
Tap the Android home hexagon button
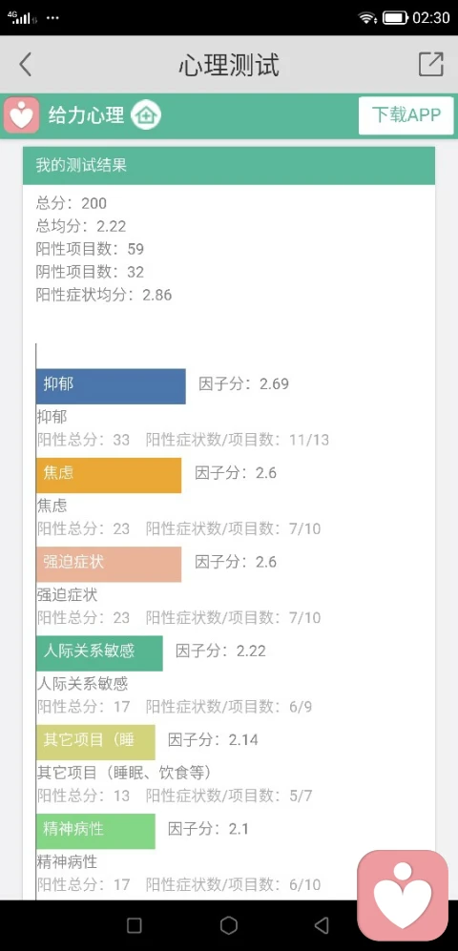tap(229, 925)
